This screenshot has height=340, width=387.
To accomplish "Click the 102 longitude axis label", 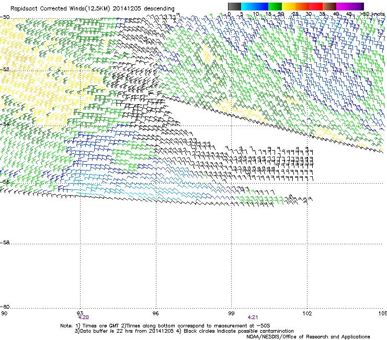I will (308, 313).
